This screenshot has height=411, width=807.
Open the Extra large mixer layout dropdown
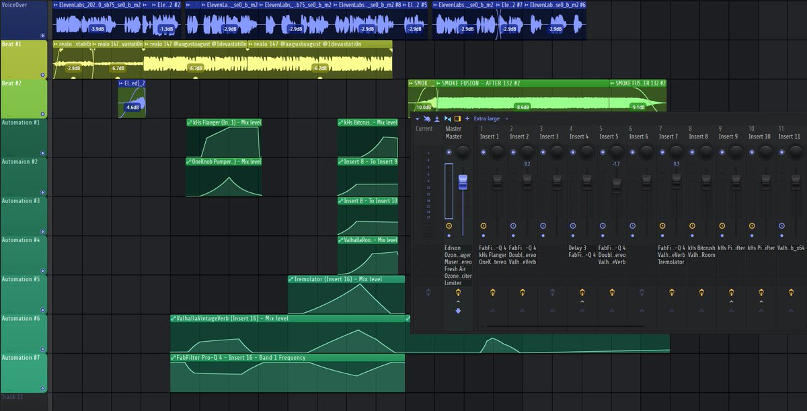coord(493,118)
